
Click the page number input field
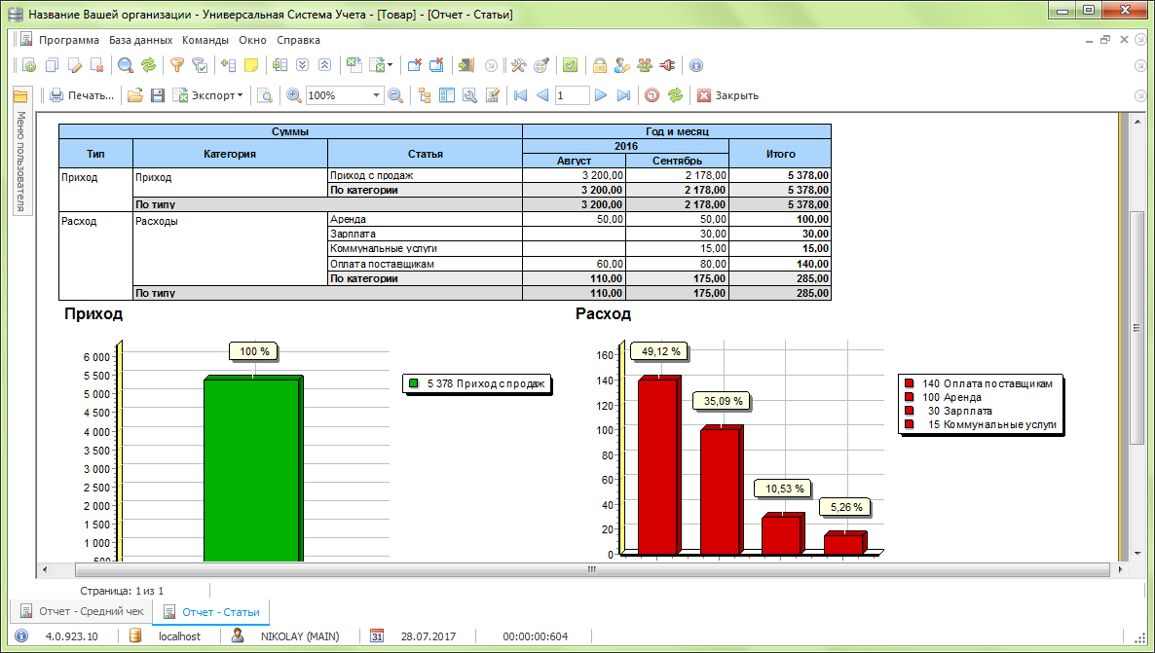573,95
